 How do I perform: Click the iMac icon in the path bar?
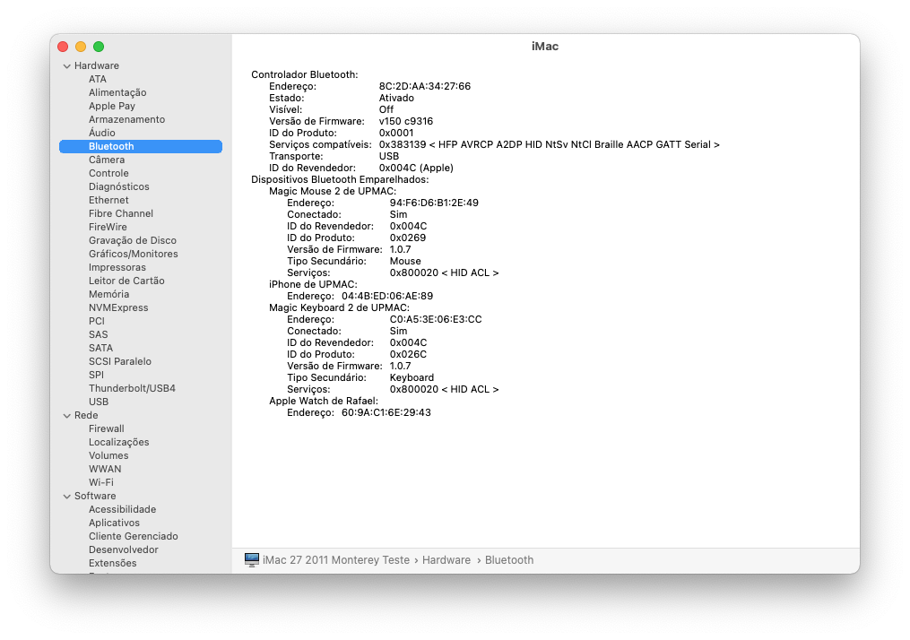tap(251, 560)
